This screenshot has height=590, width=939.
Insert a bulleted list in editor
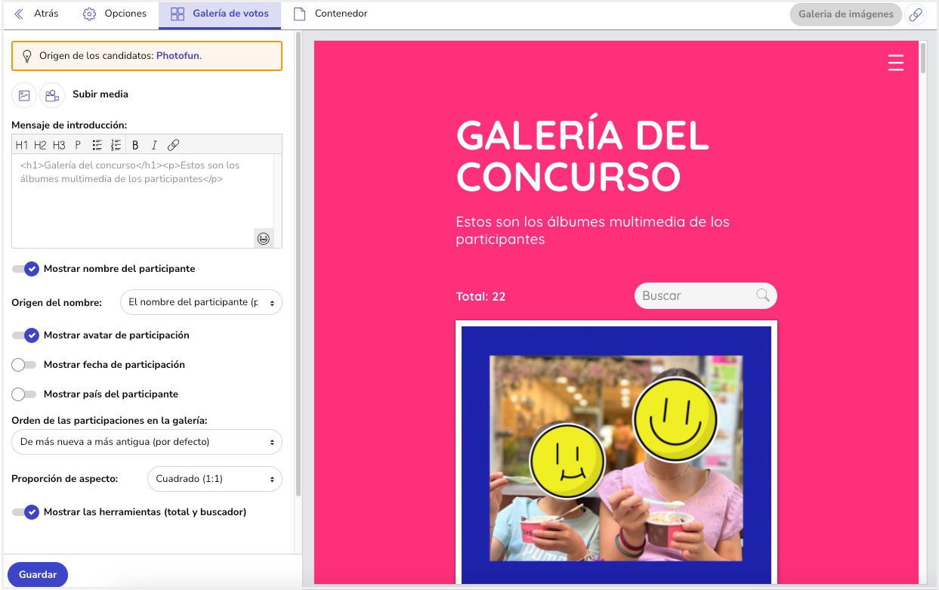97,145
